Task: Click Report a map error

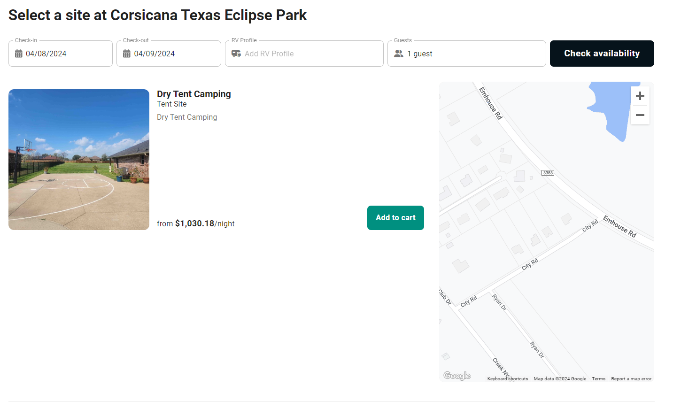Action: coord(631,379)
